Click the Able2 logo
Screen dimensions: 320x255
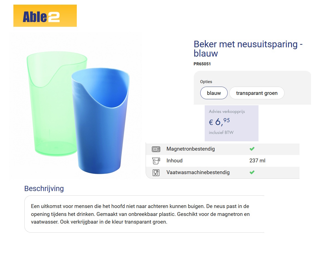[45, 16]
